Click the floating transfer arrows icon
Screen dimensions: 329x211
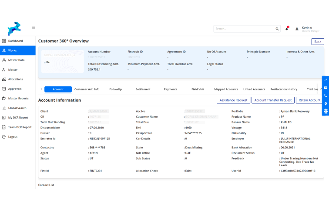[x=325, y=80]
